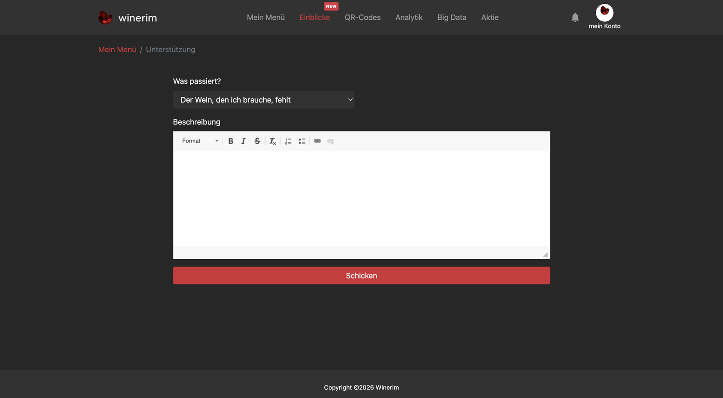This screenshot has width=723, height=398.
Task: Open the notifications bell
Action: (x=575, y=17)
